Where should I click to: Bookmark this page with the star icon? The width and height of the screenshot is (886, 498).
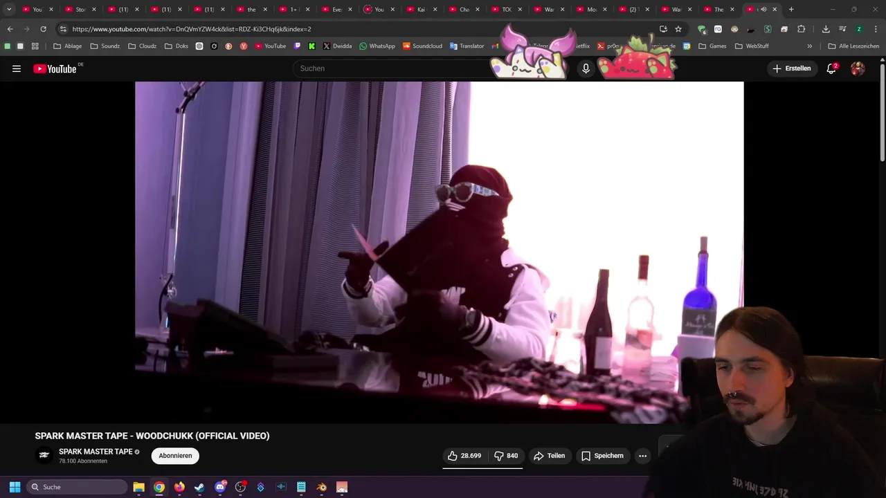tap(678, 29)
